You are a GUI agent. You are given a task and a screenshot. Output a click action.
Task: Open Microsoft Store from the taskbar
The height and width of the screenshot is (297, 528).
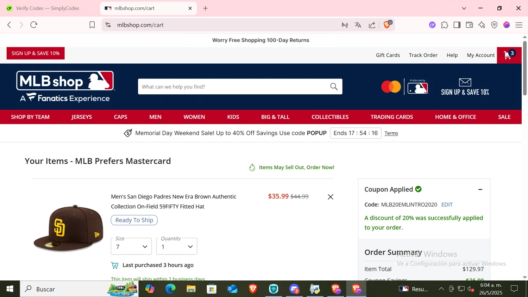click(x=212, y=289)
